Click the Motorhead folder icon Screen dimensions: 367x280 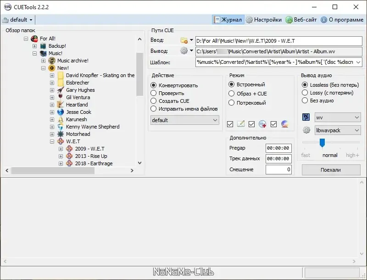pos(61,134)
